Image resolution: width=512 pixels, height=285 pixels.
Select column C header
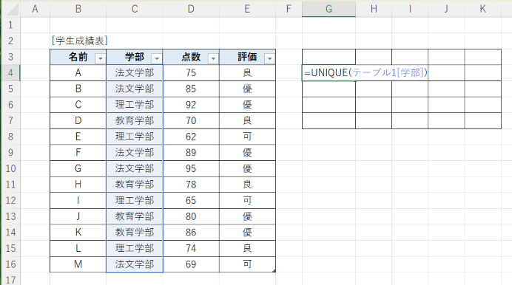point(135,9)
